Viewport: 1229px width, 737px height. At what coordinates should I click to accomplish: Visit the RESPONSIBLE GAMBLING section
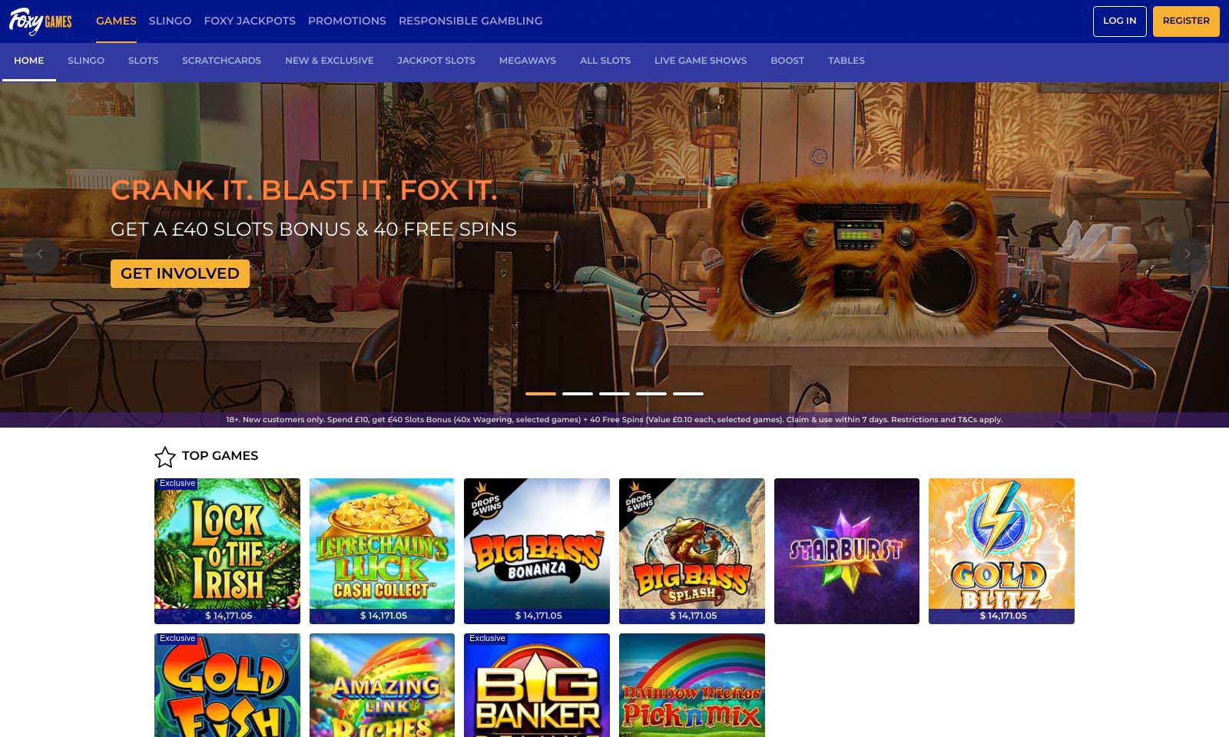point(471,21)
